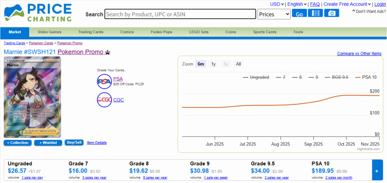
Task: Click the PriceCharting logo
Action: (38, 12)
